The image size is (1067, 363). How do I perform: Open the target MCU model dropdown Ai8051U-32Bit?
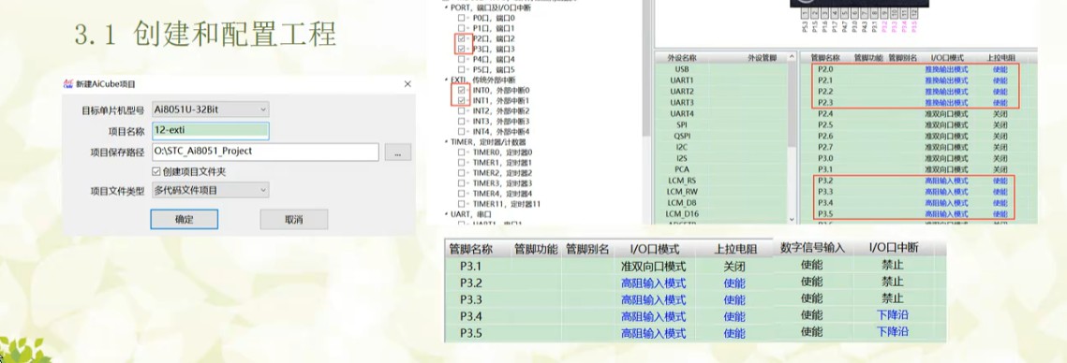click(210, 109)
